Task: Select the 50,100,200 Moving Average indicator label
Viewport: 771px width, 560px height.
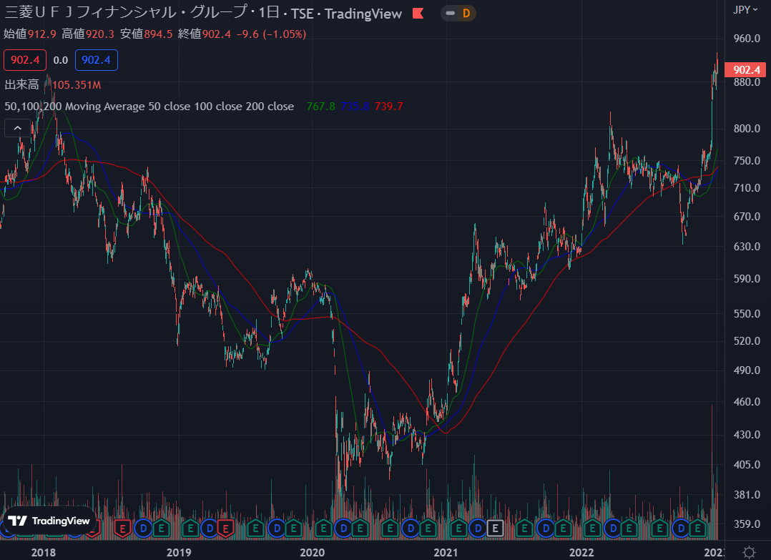Action: [149, 106]
